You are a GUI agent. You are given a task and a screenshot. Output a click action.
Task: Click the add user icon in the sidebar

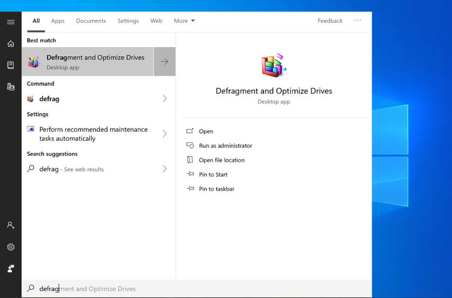(11, 225)
